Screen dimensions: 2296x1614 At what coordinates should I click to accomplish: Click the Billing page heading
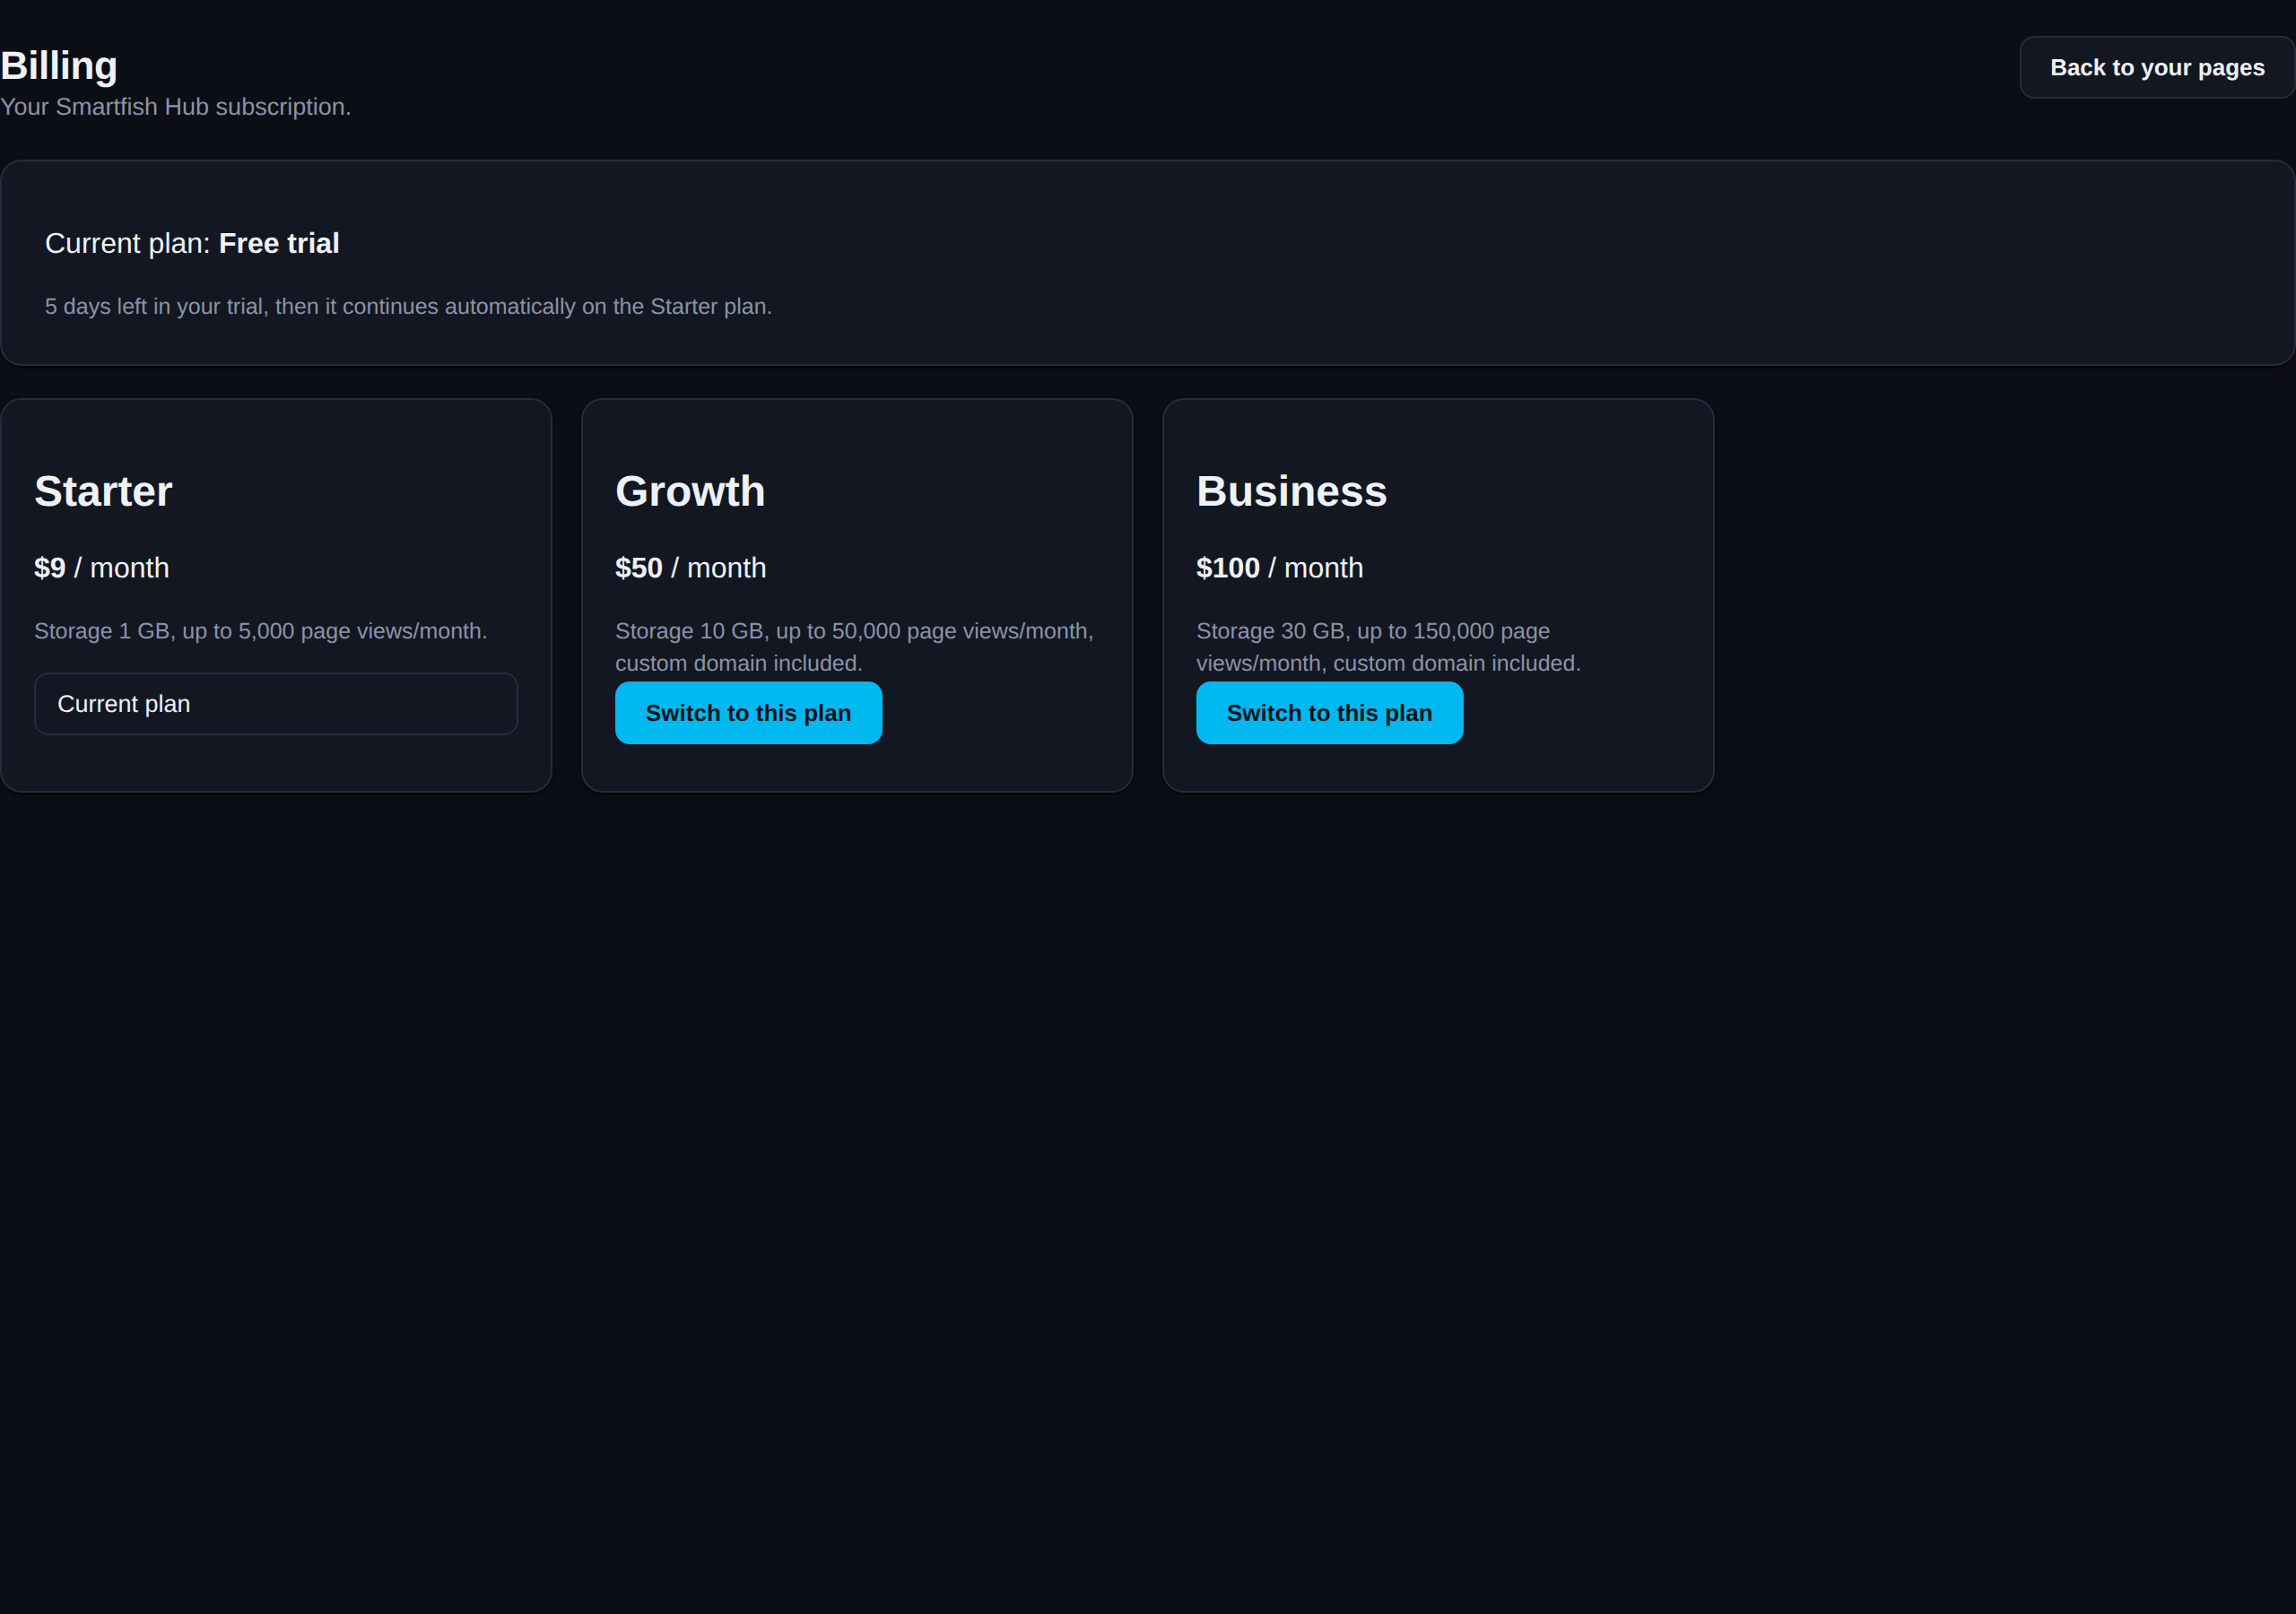coord(59,66)
